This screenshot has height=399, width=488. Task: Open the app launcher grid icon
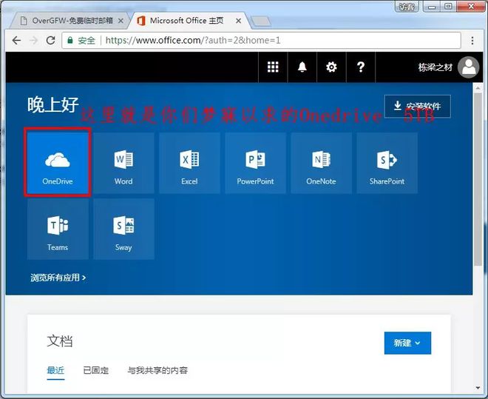273,67
